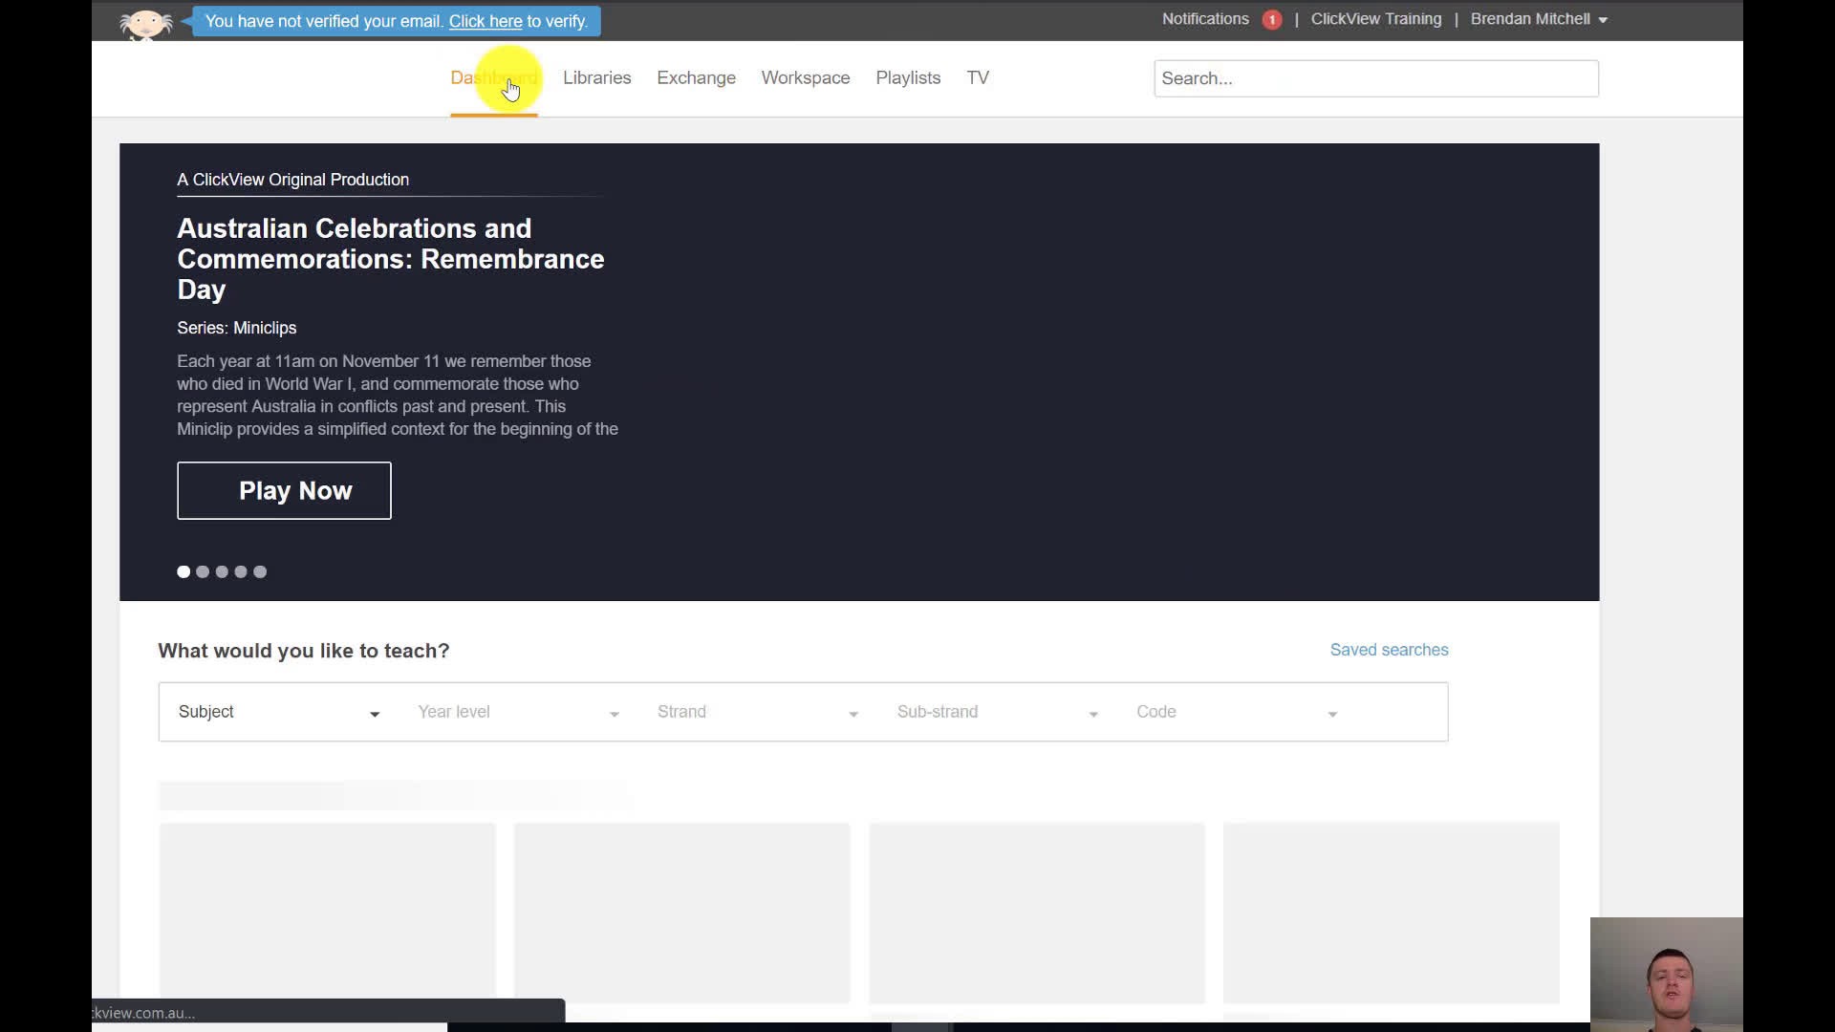Click the 'What would you like to teach?' heading
The image size is (1835, 1032).
(x=303, y=651)
